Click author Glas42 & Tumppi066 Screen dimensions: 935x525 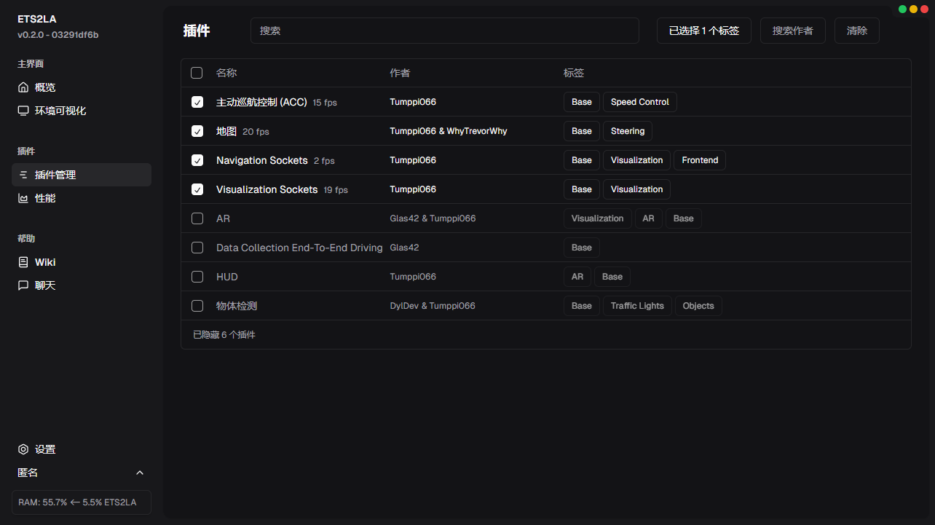tap(433, 218)
